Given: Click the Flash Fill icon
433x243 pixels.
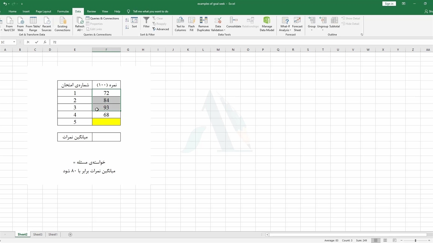Looking at the screenshot, I should pos(191,24).
